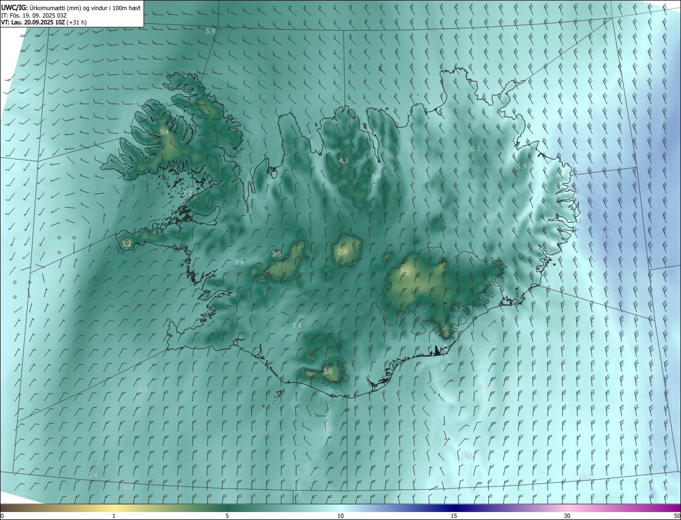Click the 3.4 value over the Westfjords
Screen dimensions: 681x520
coord(164,132)
